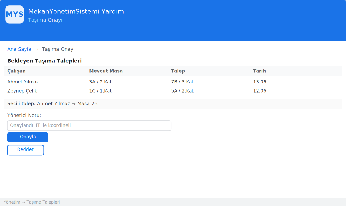Click the 7B / 3.Kat request cell
346x206 pixels.
coord(182,82)
